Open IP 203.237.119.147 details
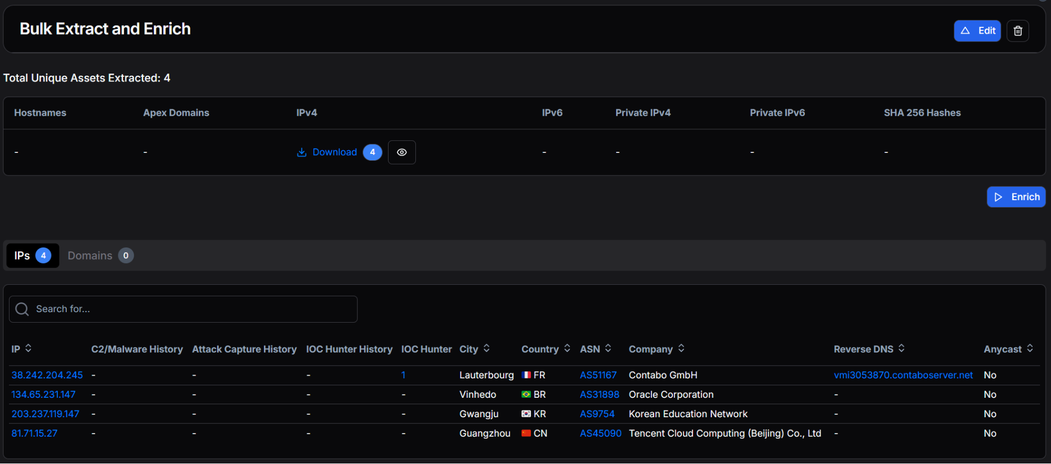This screenshot has height=464, width=1051. [x=45, y=414]
